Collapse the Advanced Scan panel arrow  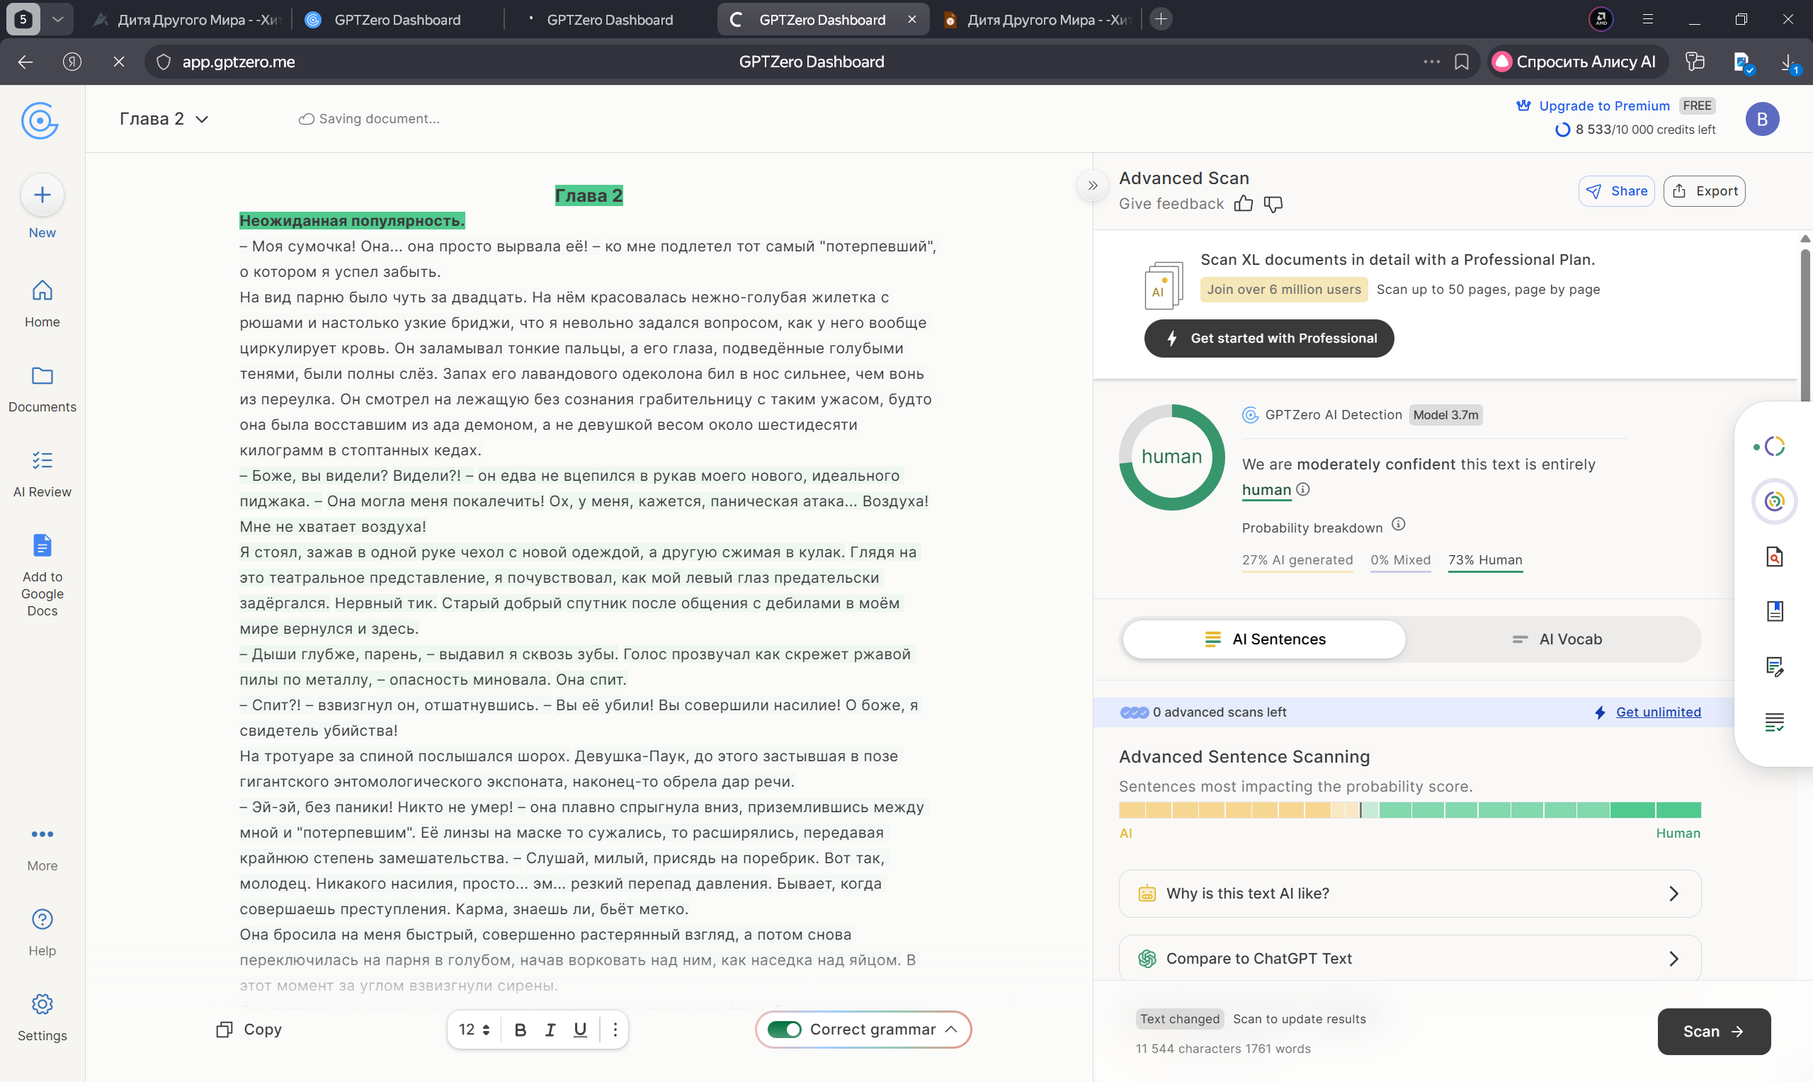(x=1092, y=186)
